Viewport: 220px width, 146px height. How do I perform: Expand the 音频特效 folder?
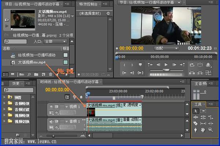coord(4,103)
